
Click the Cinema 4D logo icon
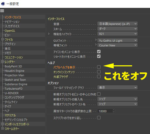click(x=3, y=4)
